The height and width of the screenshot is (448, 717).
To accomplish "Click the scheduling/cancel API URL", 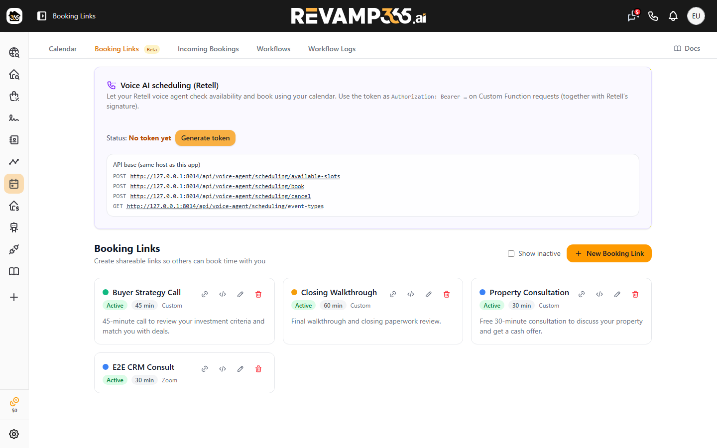I will pos(220,196).
